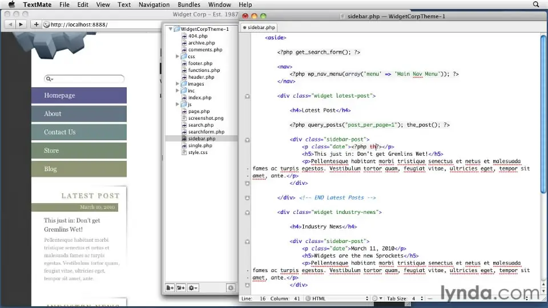Select archive.php in the project drawer
Viewport: 548px width, 308px height.
pyautogui.click(x=202, y=43)
